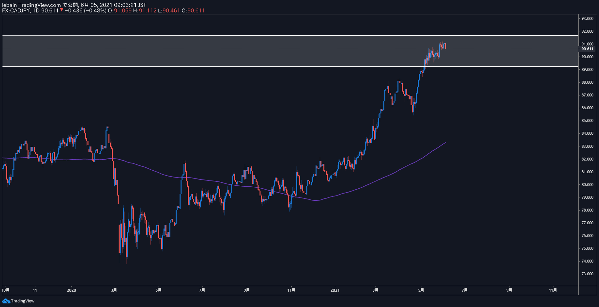Click the 75.000 price axis label
Image resolution: width=599 pixels, height=307 pixels.
tap(587, 248)
